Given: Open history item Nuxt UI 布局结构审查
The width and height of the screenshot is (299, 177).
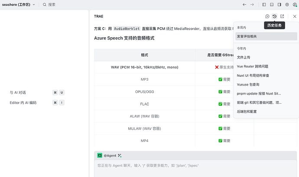Looking at the screenshot, I should (x=266, y=75).
